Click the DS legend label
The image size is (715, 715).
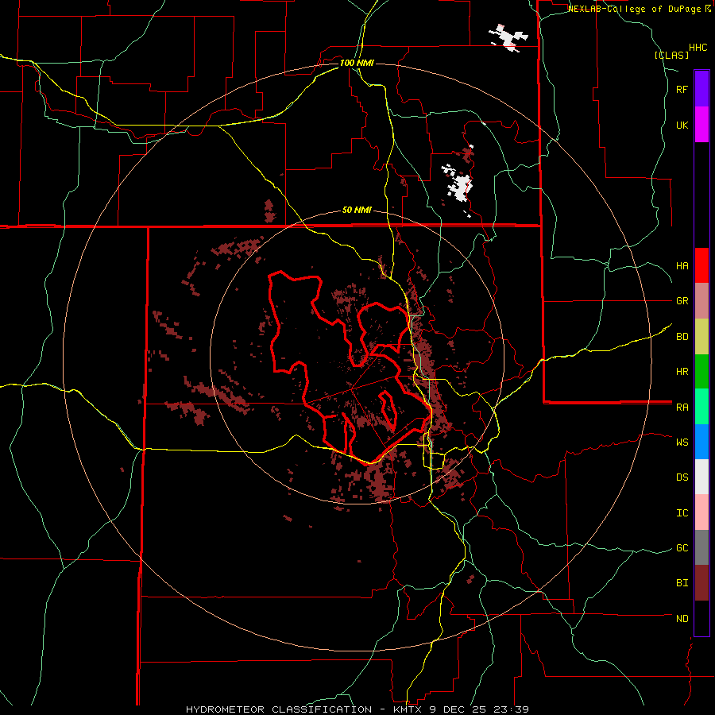pos(682,477)
